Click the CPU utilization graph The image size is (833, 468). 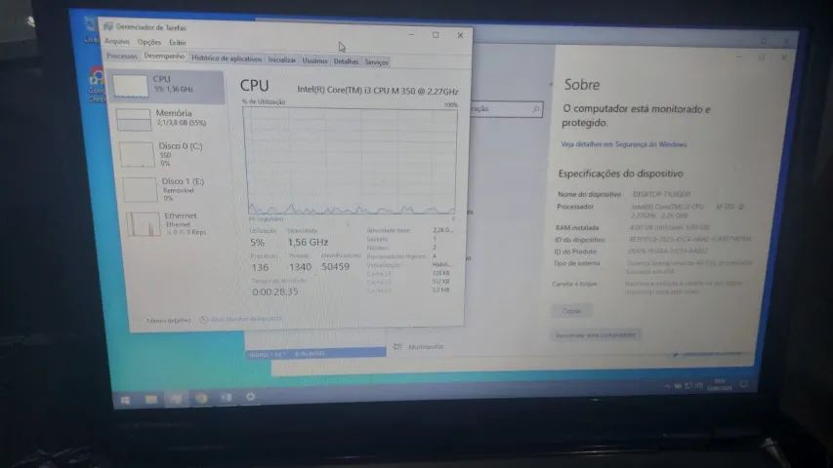(x=351, y=161)
